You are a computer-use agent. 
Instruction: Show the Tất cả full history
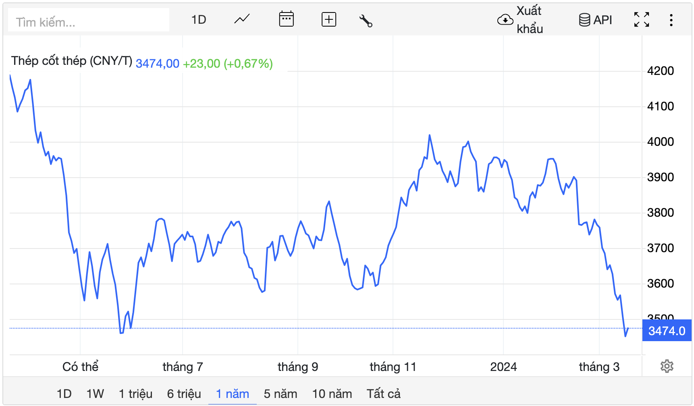point(384,394)
